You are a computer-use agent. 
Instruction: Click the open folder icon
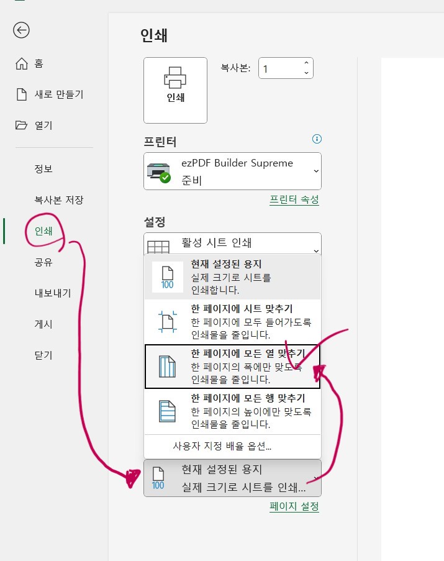point(22,125)
